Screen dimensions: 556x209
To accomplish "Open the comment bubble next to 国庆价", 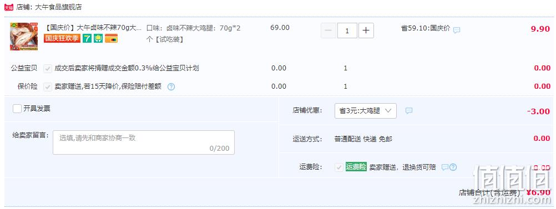I will 457,30.
